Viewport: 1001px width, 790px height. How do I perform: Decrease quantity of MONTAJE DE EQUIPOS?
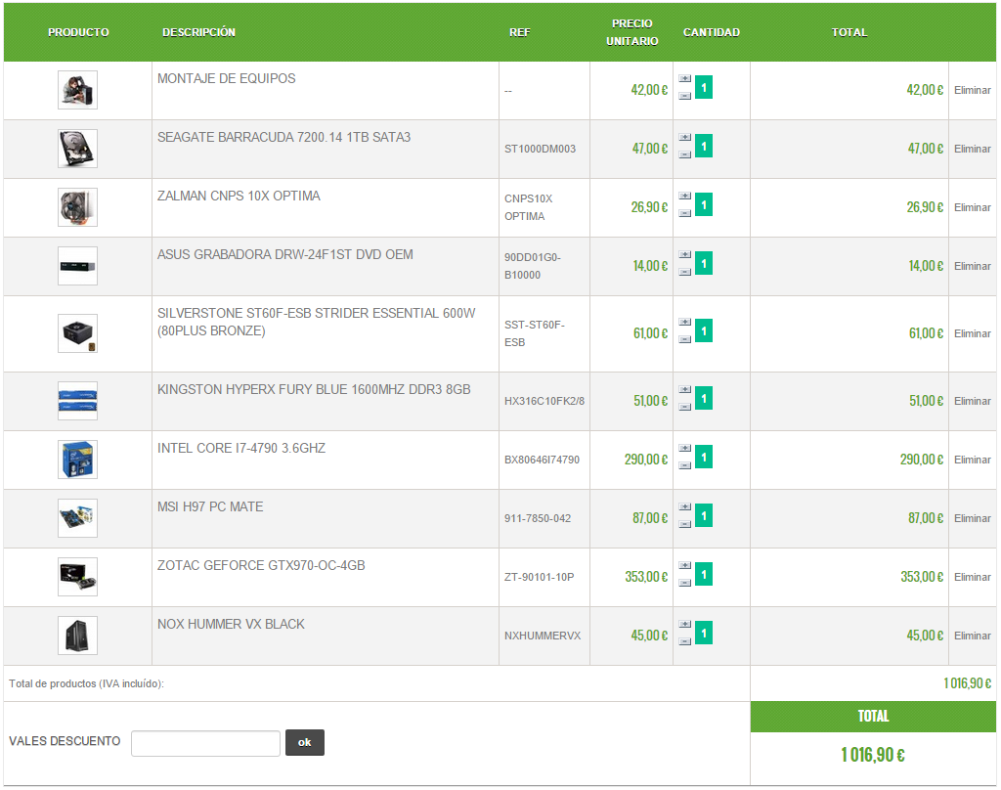coord(685,96)
